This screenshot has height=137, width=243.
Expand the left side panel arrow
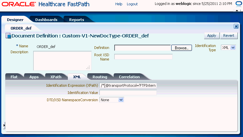4,125
